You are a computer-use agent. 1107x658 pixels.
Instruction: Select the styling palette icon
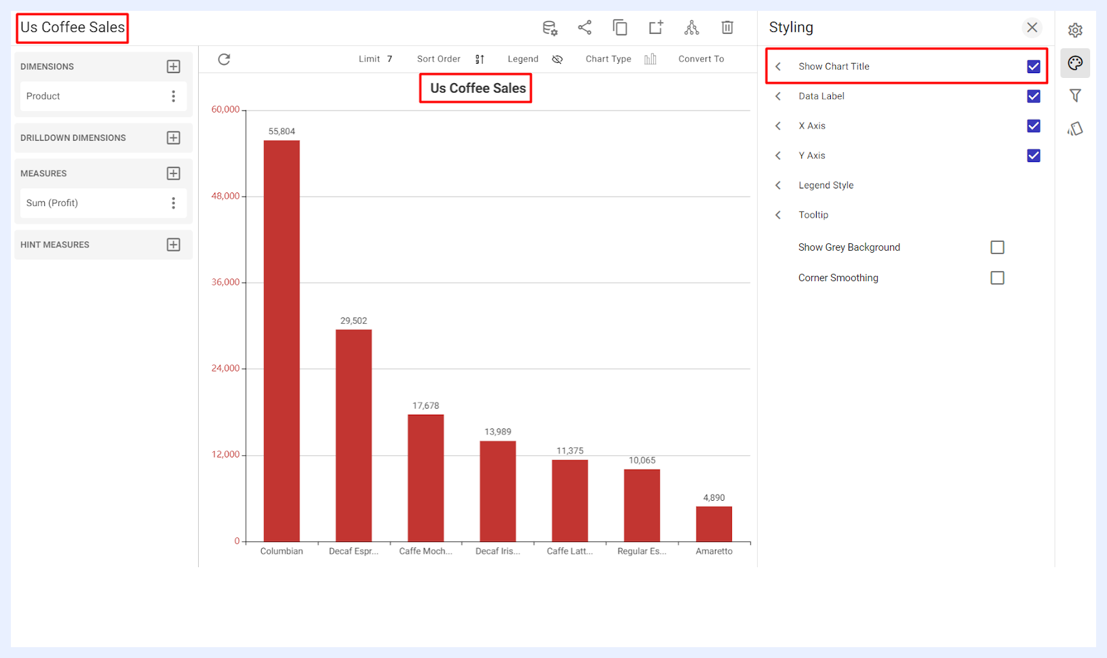tap(1075, 63)
